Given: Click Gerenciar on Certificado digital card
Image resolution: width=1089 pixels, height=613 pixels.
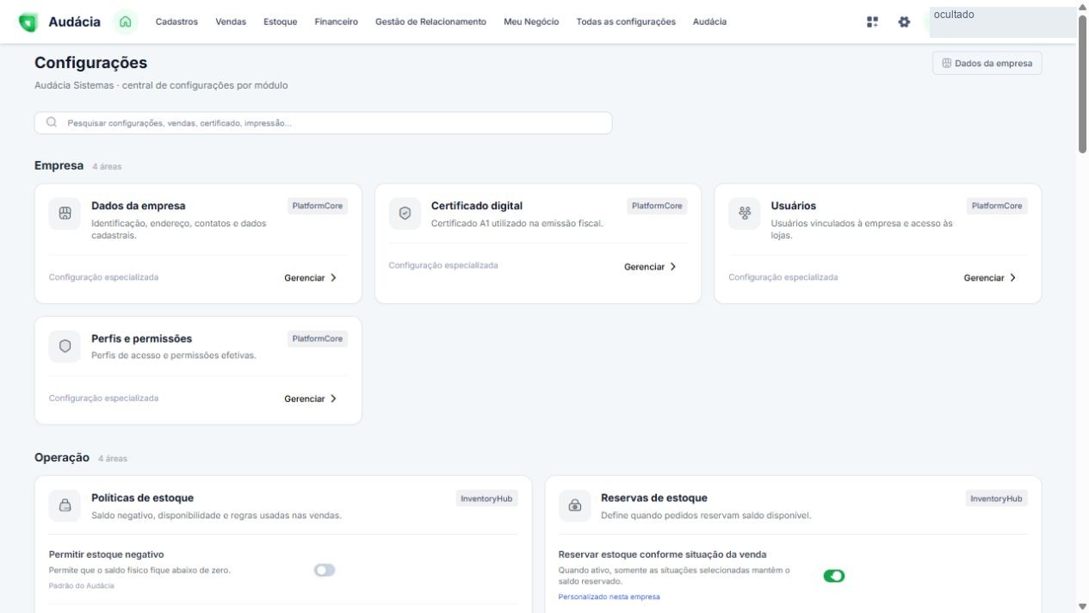Looking at the screenshot, I should click(x=651, y=267).
